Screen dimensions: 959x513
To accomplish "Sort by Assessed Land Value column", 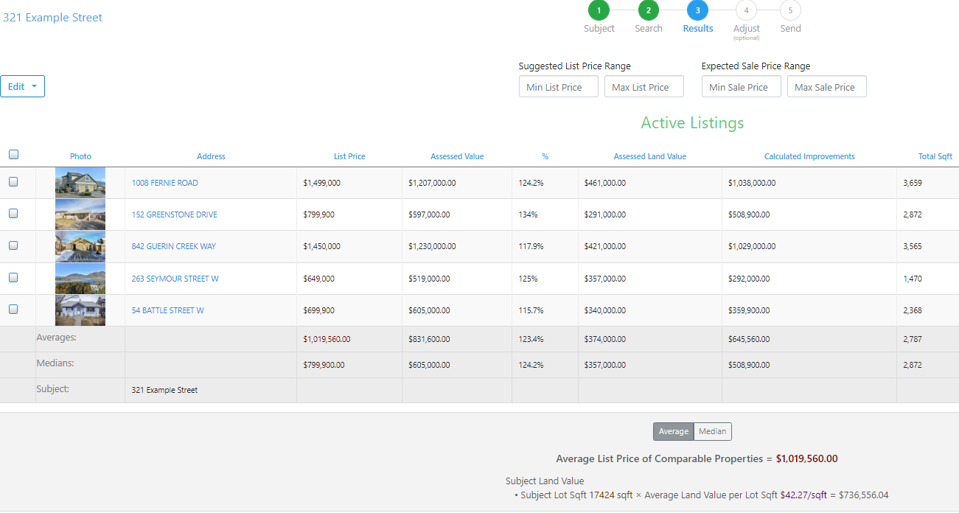I will tap(650, 156).
